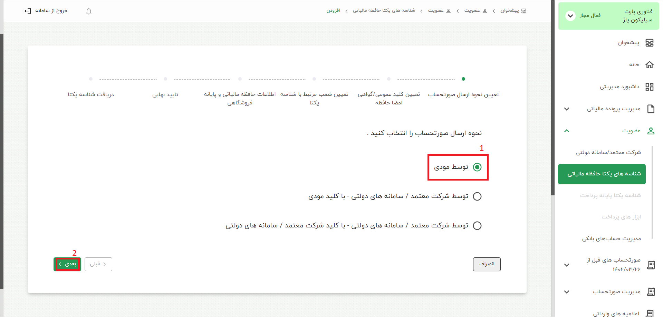
Task: Click the تعیین کلید عمومی/گواهی امضا step label
Action: (x=389, y=99)
